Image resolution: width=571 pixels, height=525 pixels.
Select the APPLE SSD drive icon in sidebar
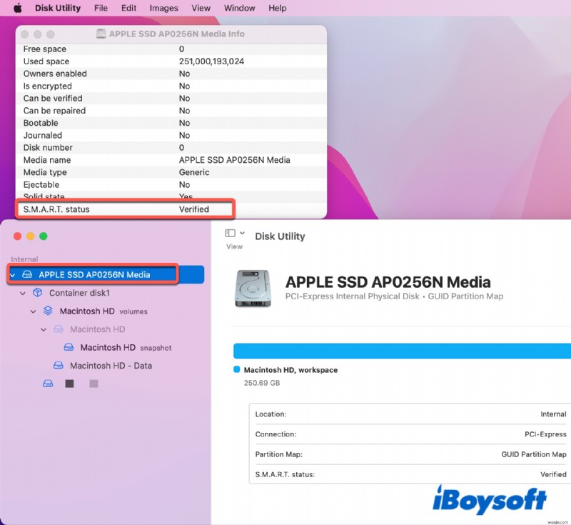26,274
